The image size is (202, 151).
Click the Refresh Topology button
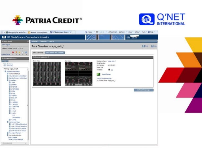pyautogui.click(x=144, y=90)
